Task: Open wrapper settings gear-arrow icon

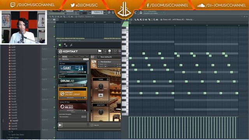Action: pyautogui.click(x=65, y=45)
